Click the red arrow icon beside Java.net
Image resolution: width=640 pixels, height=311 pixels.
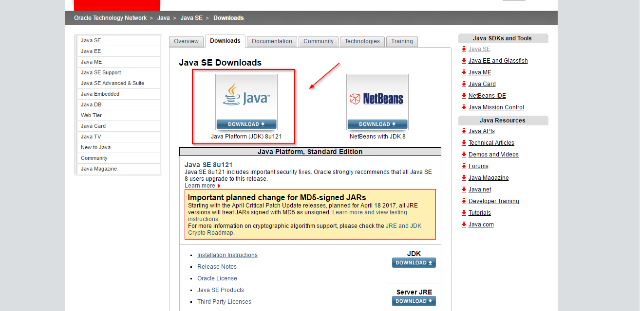(x=464, y=190)
